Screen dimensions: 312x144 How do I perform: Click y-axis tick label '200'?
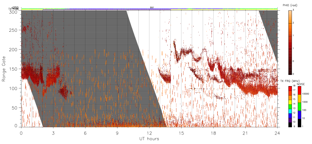pos(13,50)
